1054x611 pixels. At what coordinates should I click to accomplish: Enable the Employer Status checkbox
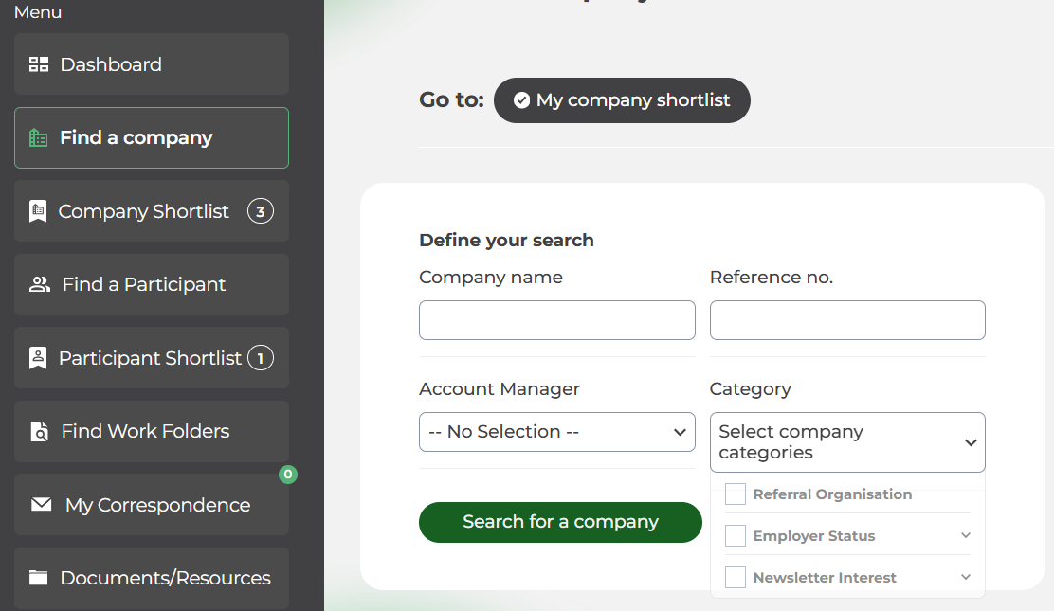[736, 536]
